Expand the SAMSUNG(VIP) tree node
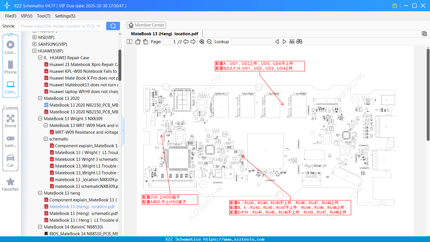The width and height of the screenshot is (430, 242). pyautogui.click(x=34, y=44)
